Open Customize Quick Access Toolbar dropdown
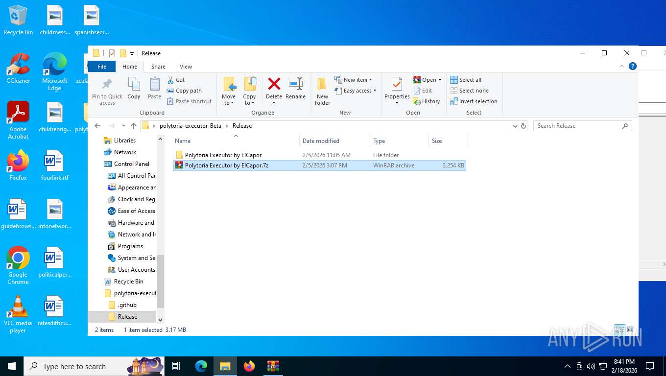666x376 pixels. [x=132, y=54]
